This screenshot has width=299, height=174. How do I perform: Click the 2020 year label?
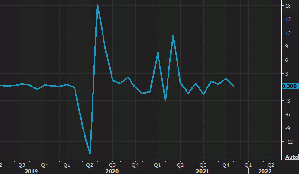pyautogui.click(x=112, y=171)
